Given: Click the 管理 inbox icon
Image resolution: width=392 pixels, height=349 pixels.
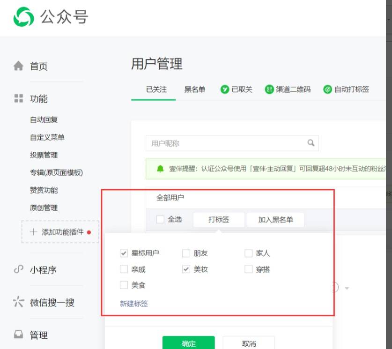Looking at the screenshot, I should click(x=19, y=334).
